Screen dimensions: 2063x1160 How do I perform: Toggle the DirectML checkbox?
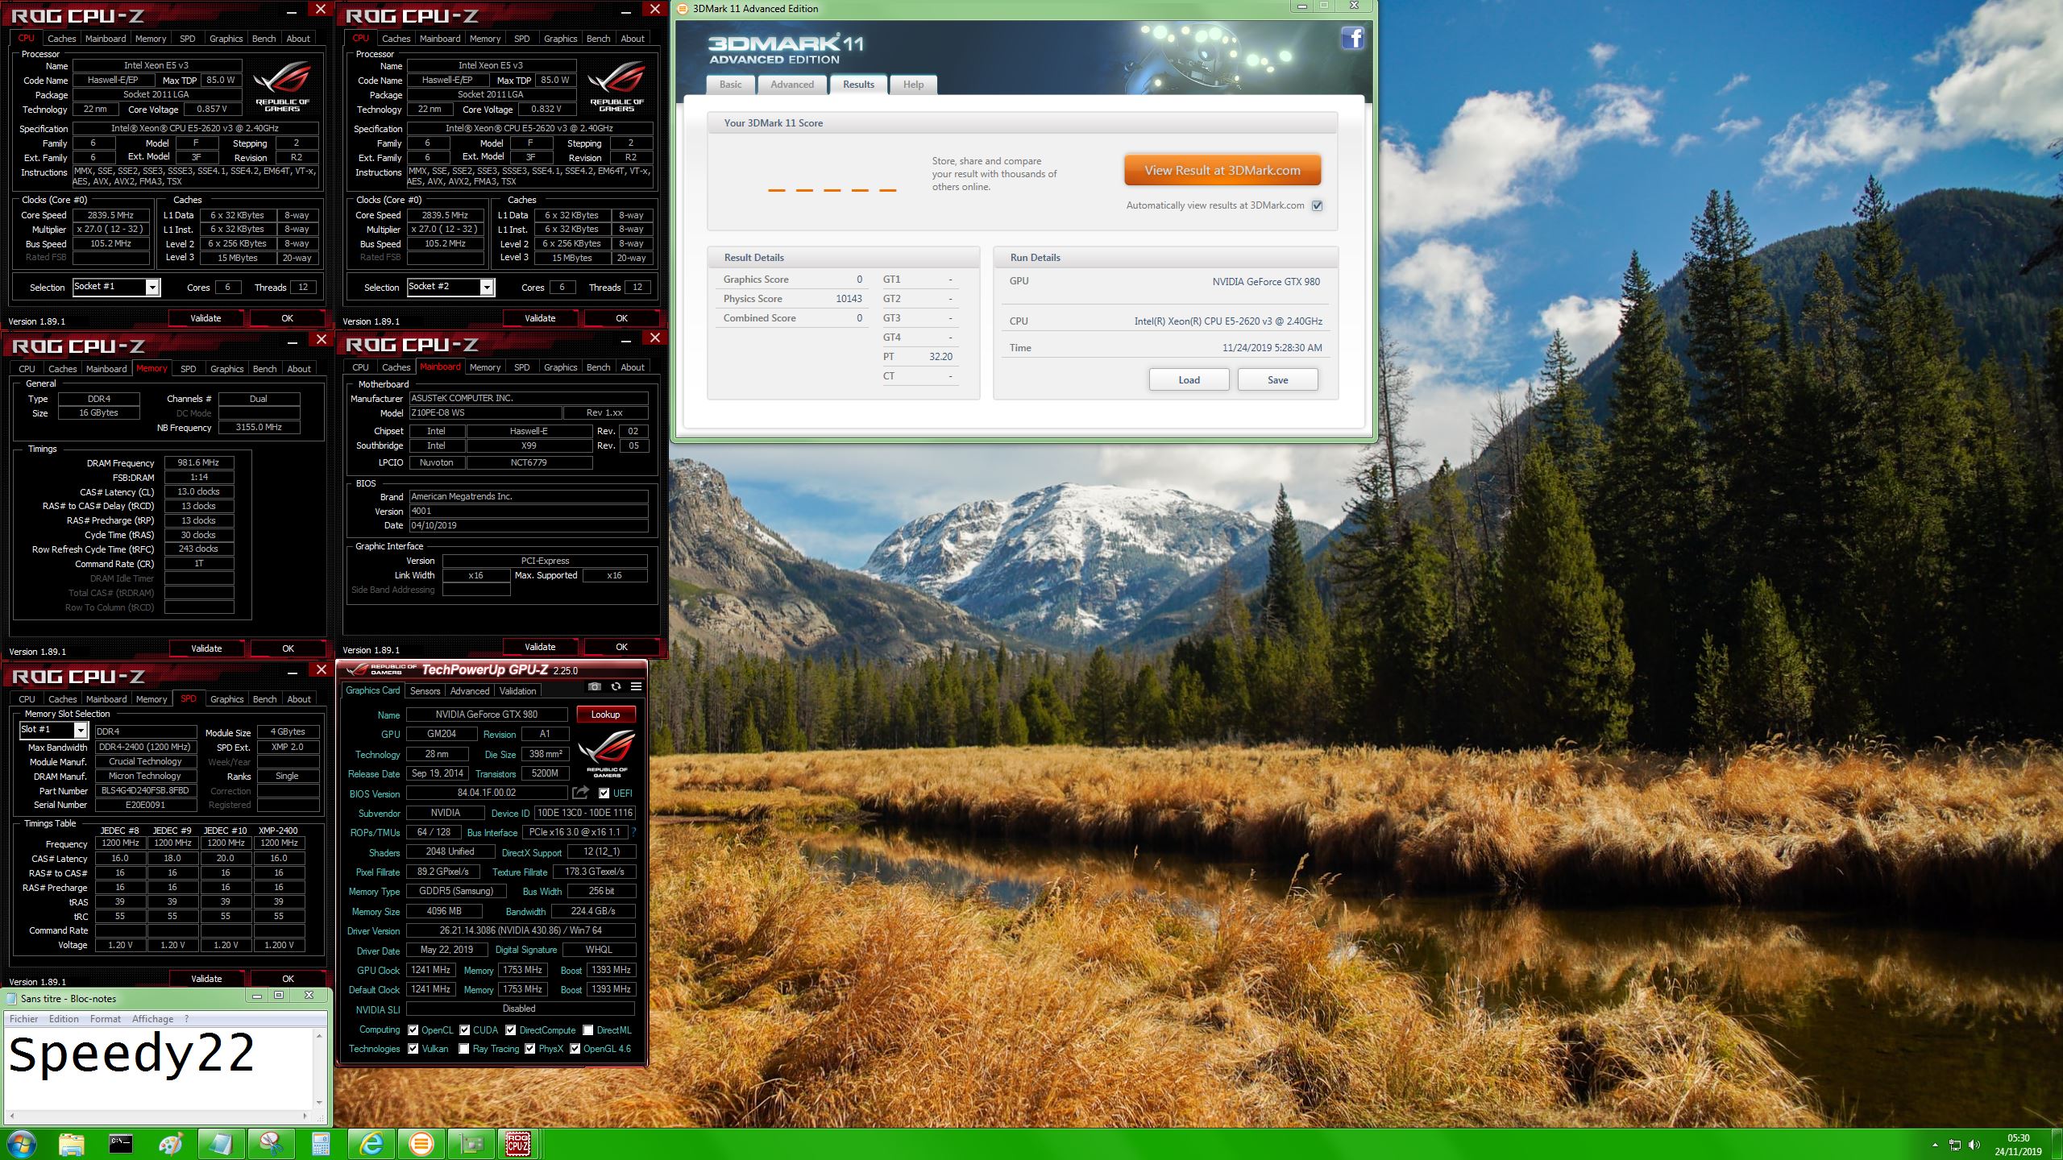point(588,1030)
